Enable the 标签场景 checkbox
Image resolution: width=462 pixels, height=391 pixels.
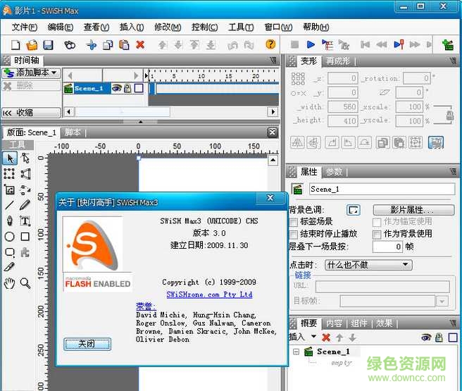point(294,222)
